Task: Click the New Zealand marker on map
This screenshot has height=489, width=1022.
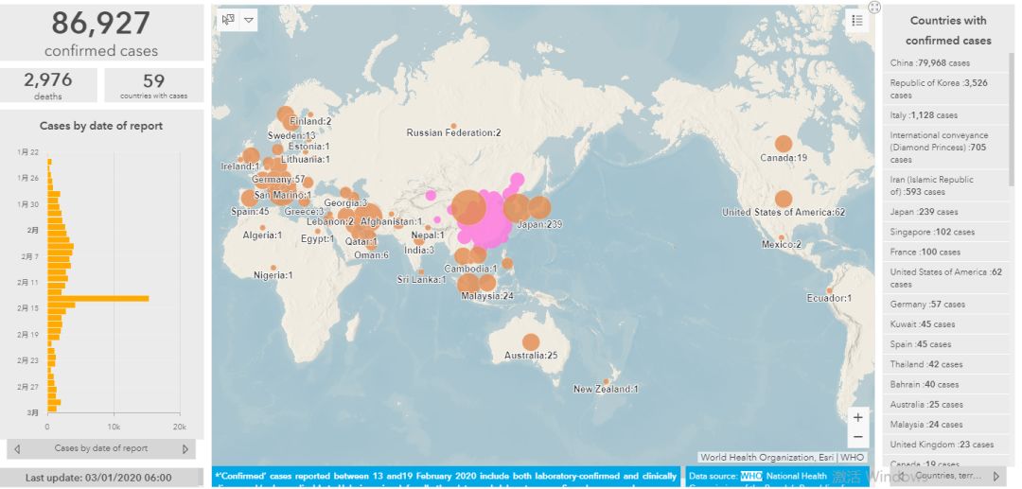Action: point(607,381)
